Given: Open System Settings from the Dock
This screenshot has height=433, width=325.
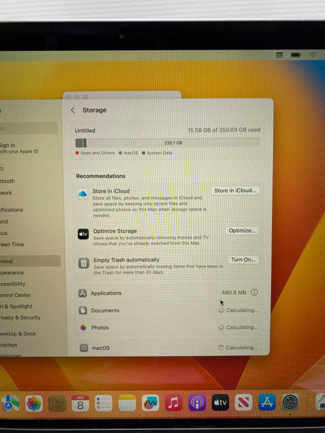Looking at the screenshot, I should click(x=290, y=402).
